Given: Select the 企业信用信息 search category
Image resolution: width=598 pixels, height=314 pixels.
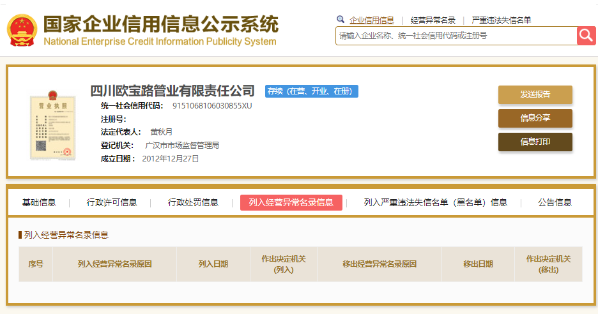Looking at the screenshot, I should click(371, 20).
